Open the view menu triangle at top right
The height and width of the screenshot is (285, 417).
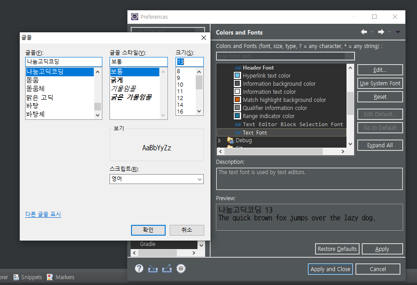(397, 32)
